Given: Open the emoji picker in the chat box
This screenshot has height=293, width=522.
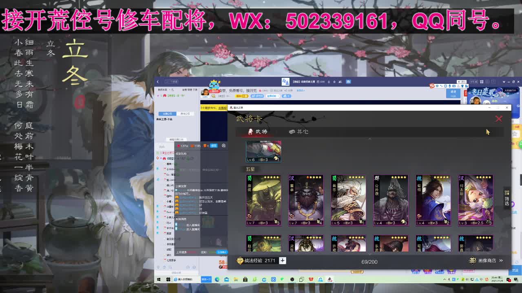Looking at the screenshot, I should [x=164, y=267].
